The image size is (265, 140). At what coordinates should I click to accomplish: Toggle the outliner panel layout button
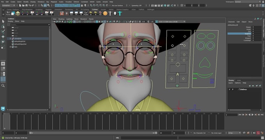3,79
